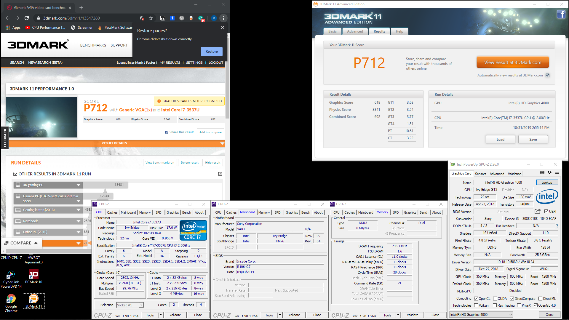Viewport: 569px width, 320px height.
Task: Open the Chrome profile avatar icon
Action: pyautogui.click(x=214, y=18)
